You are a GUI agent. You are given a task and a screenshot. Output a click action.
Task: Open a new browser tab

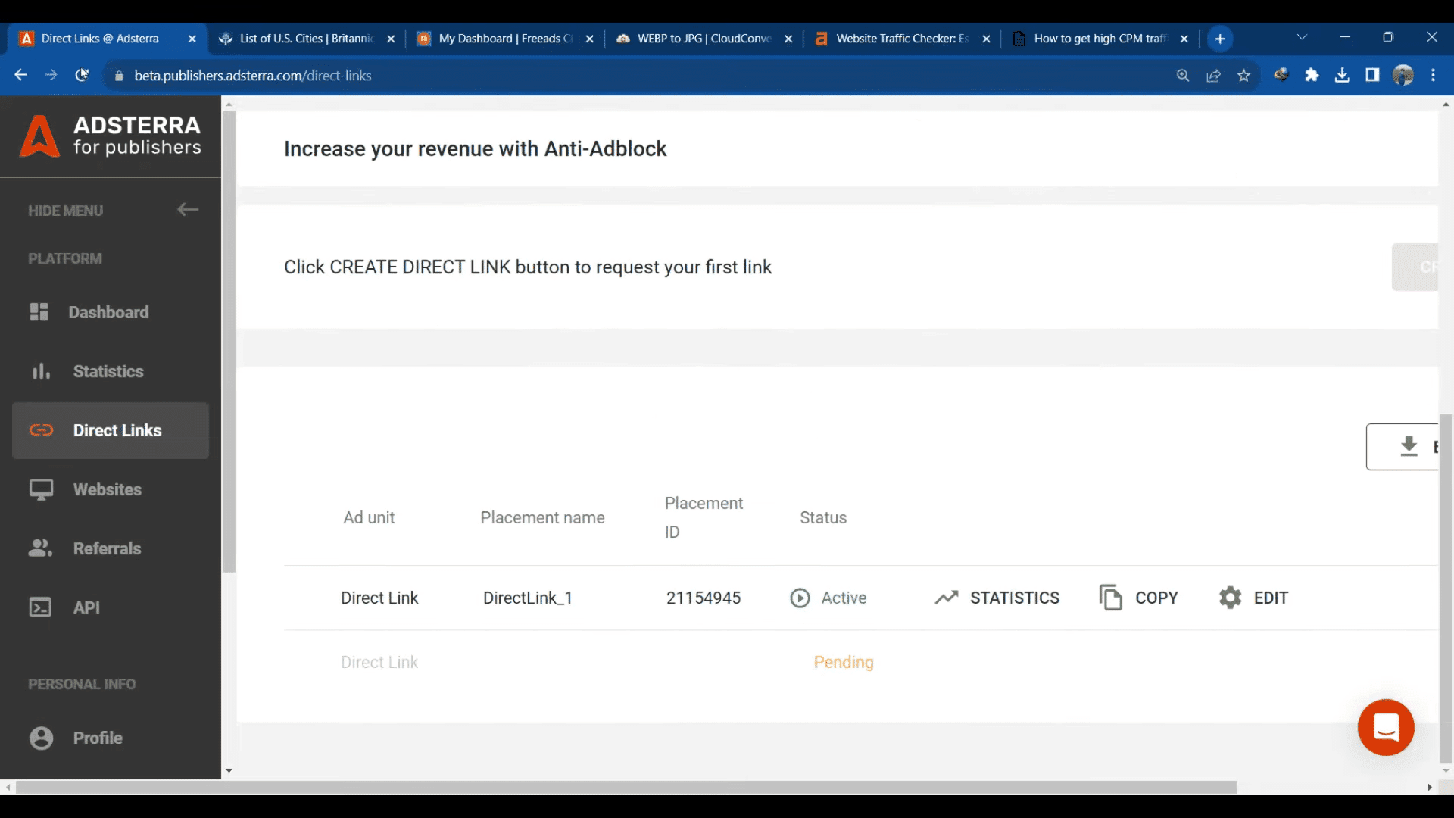point(1220,39)
